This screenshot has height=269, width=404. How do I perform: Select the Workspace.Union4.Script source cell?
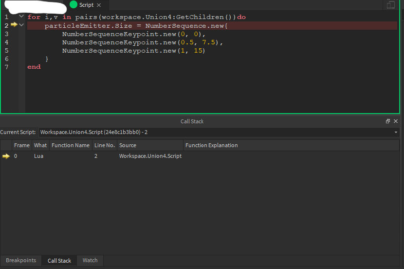pos(150,156)
